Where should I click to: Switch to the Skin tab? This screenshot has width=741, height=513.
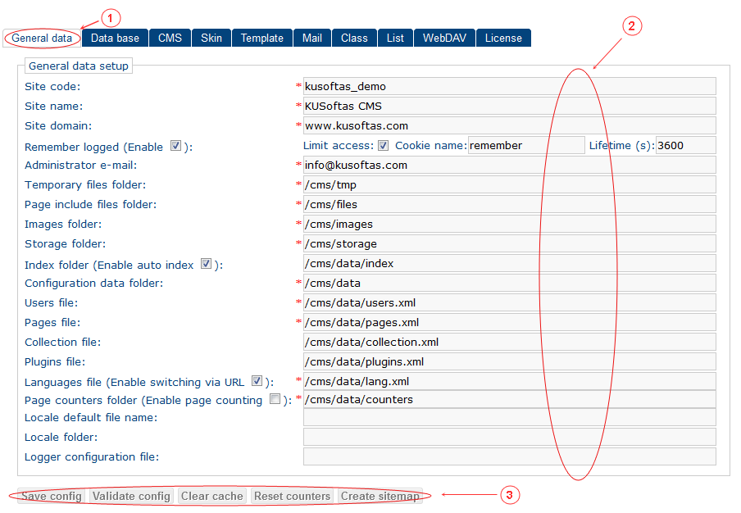(211, 39)
